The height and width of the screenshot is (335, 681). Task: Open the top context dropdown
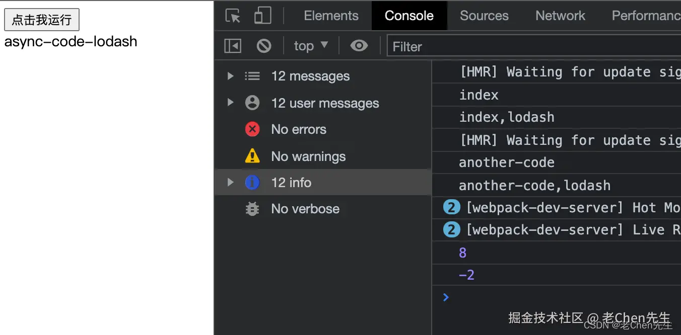pos(311,46)
